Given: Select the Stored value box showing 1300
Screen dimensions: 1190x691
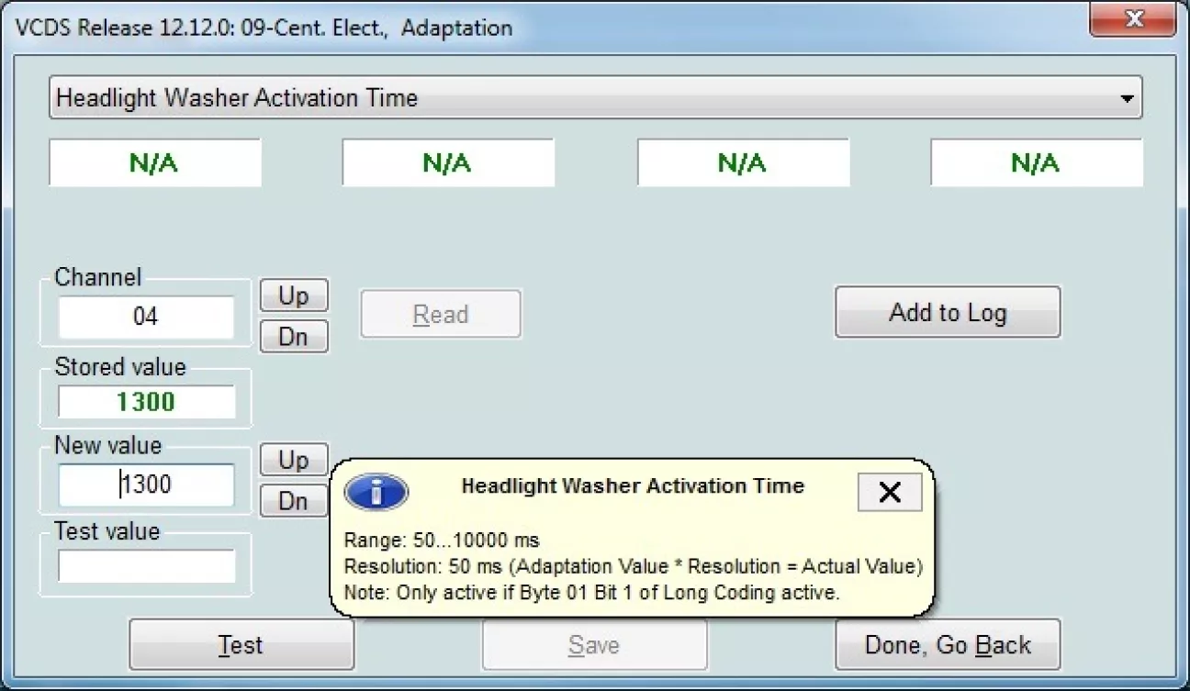Looking at the screenshot, I should 146,402.
